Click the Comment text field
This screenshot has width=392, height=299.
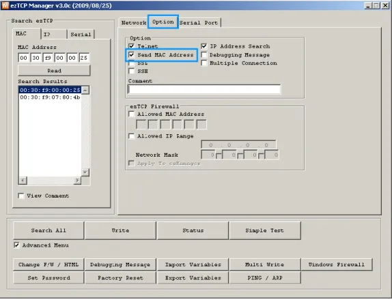click(x=204, y=89)
